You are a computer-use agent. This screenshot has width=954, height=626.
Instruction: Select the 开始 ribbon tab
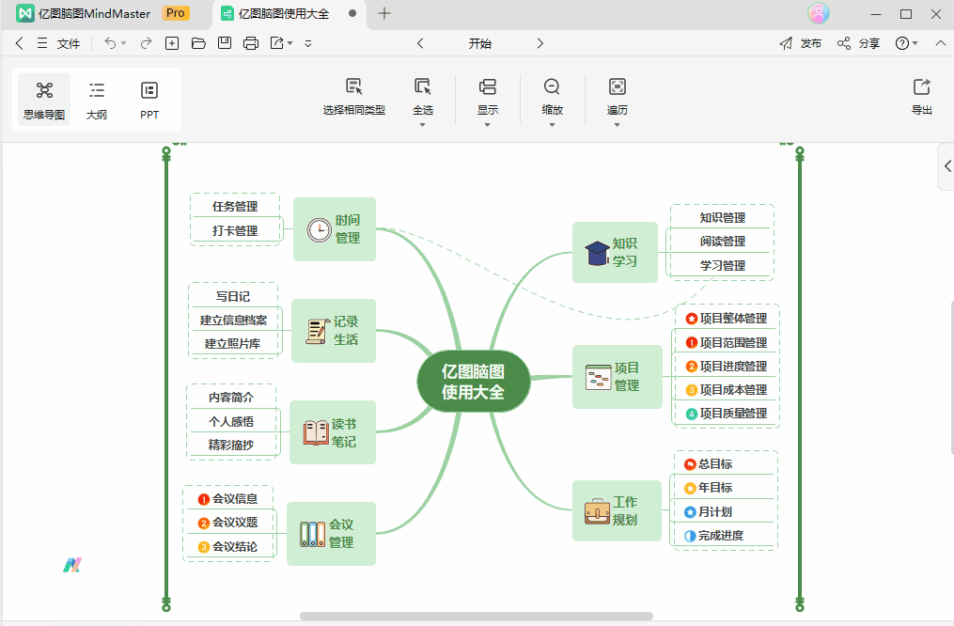[x=480, y=43]
